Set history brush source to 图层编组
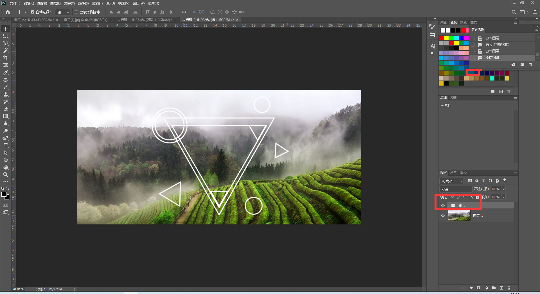Image resolution: width=540 pixels, height=294 pixels. pos(473,58)
